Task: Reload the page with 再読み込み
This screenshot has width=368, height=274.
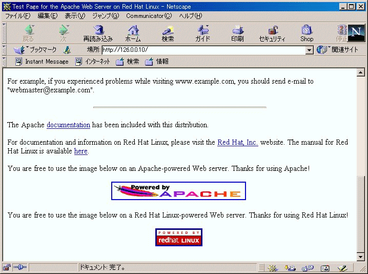Action: pos(98,33)
